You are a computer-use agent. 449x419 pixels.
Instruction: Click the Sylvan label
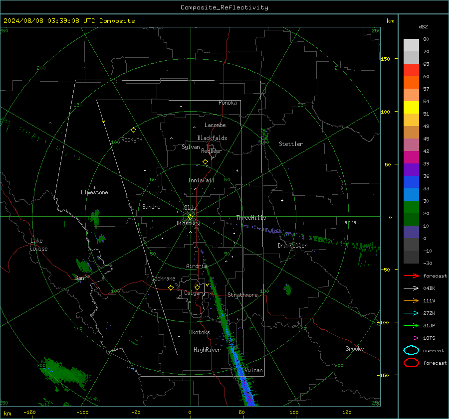coord(191,147)
